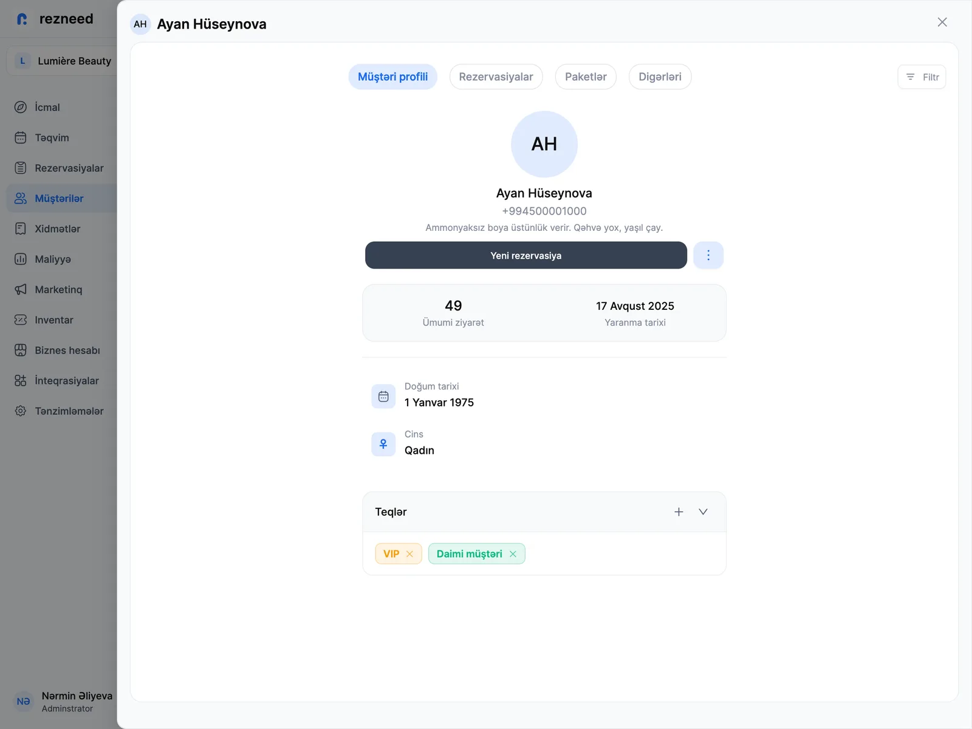The image size is (972, 729).
Task: Open İcmal compass icon in sidebar
Action: (x=21, y=107)
